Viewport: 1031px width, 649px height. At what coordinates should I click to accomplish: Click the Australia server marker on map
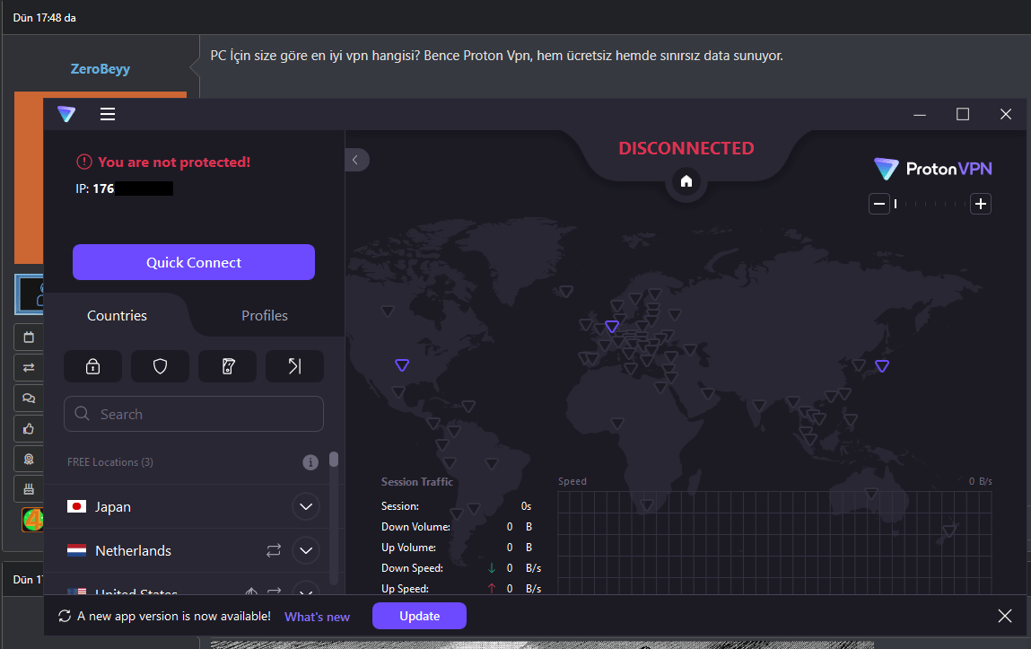click(871, 493)
